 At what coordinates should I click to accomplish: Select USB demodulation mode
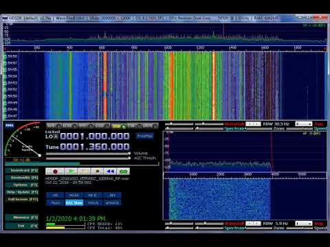coord(119,126)
